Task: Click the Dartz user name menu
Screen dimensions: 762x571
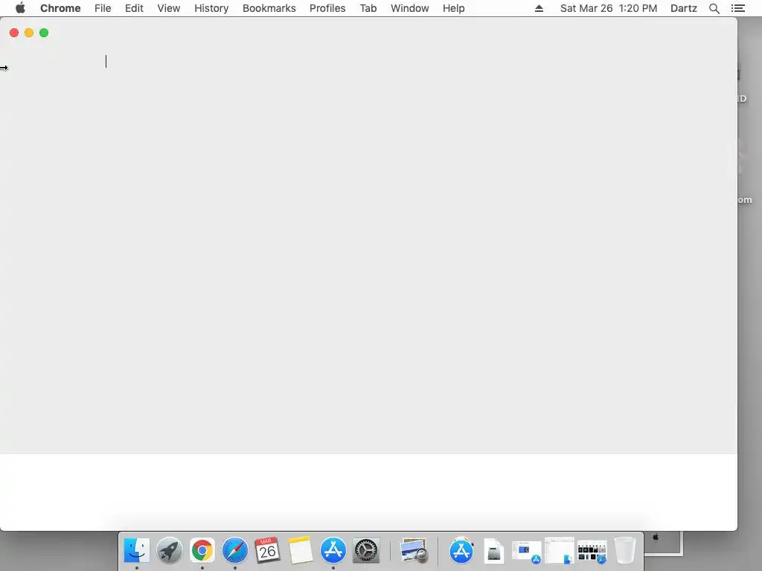Action: coord(684,8)
